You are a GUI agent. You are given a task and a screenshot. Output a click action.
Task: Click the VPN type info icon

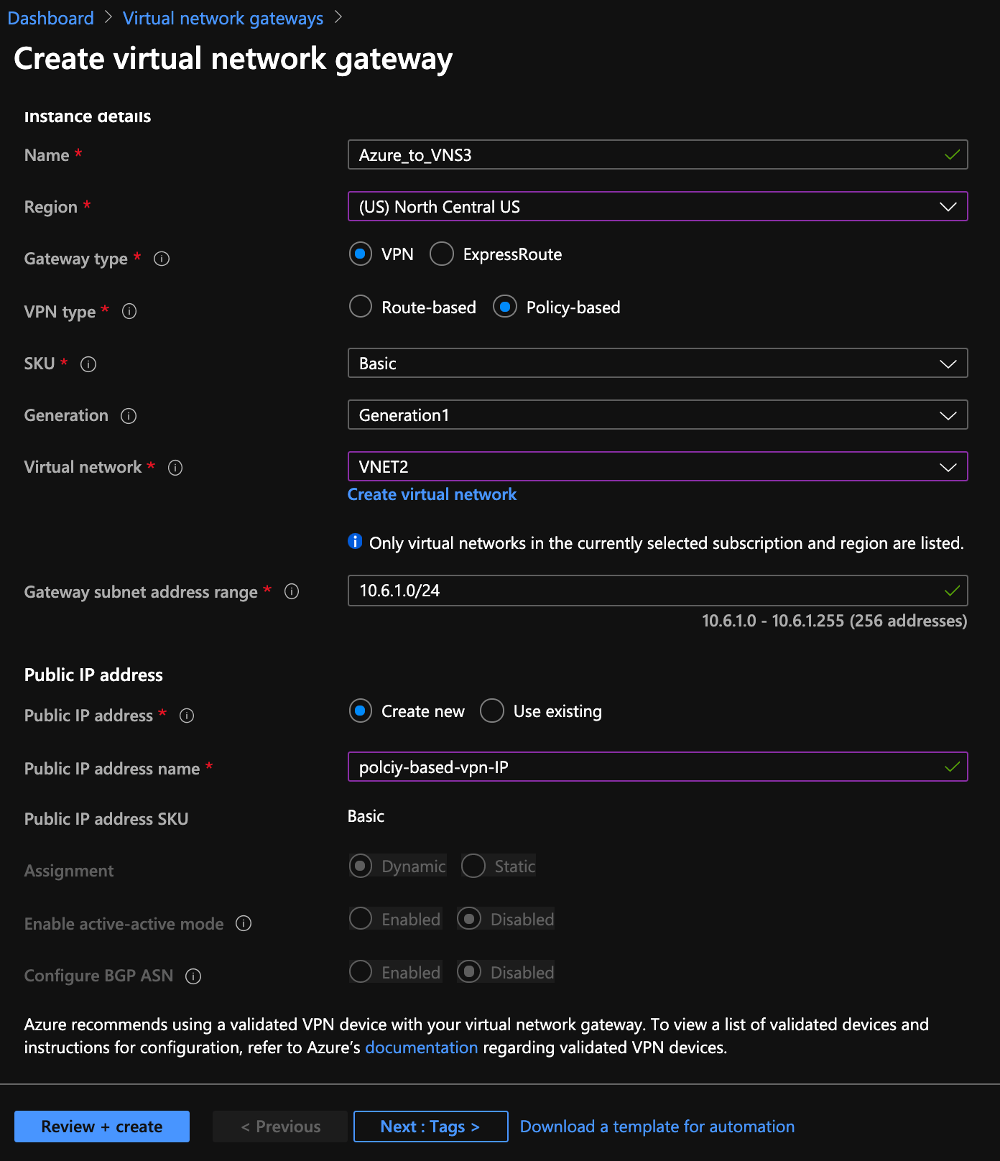[129, 311]
